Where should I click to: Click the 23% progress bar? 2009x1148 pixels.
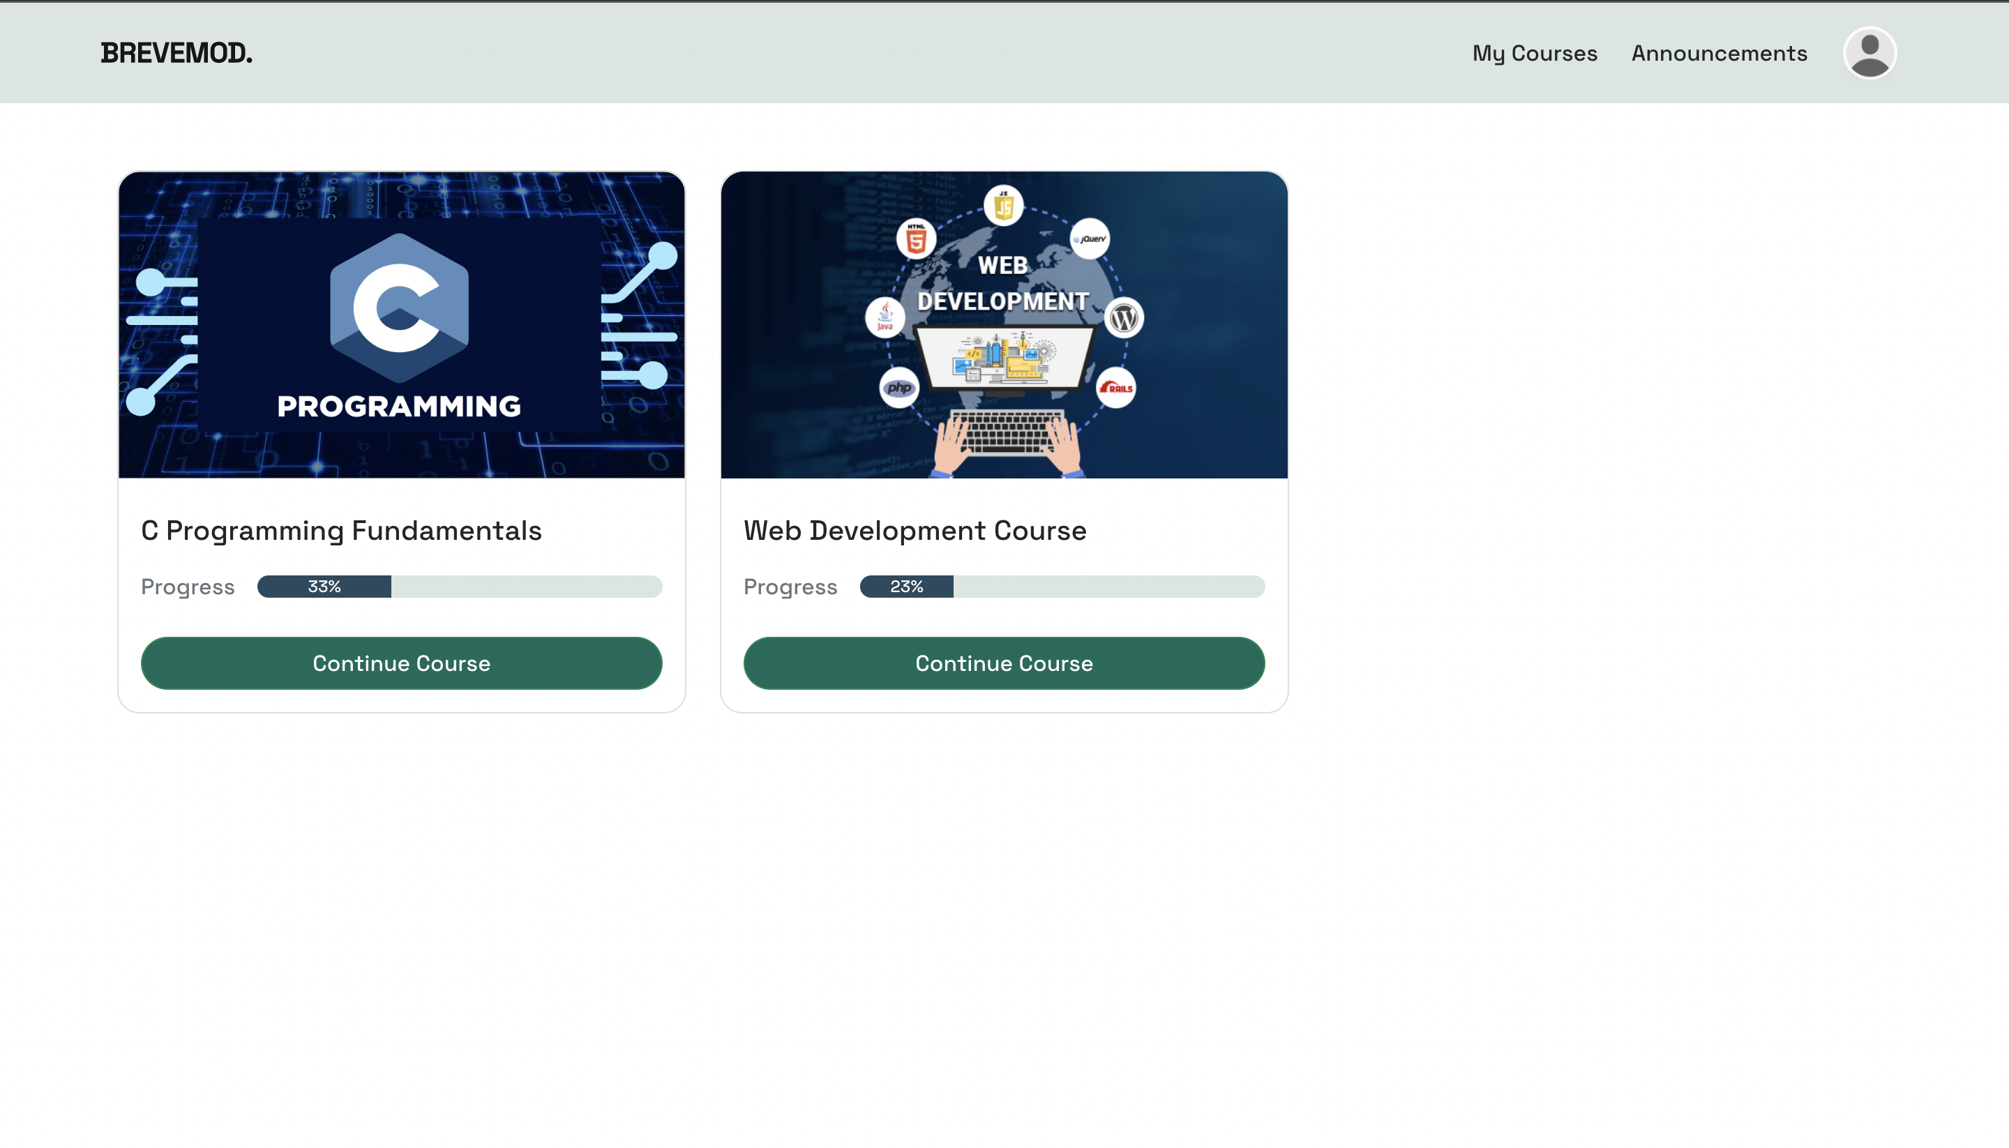tap(1062, 587)
